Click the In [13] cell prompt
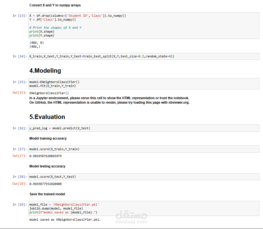263x229 pixels. 20,16
